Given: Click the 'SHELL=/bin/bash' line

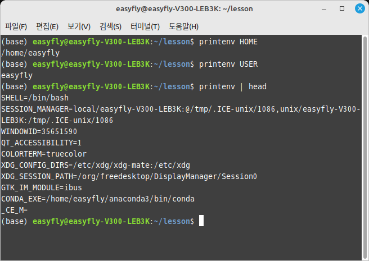Looking at the screenshot, I should coord(35,98).
